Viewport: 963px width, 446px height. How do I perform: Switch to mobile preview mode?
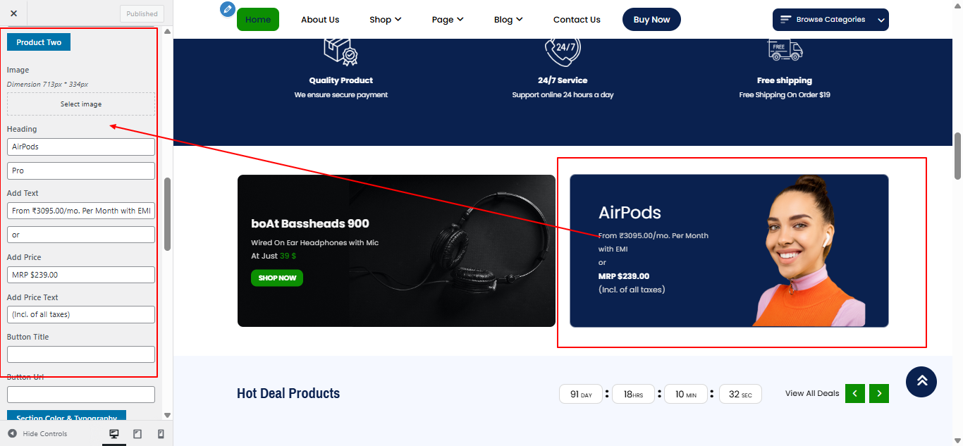[160, 433]
